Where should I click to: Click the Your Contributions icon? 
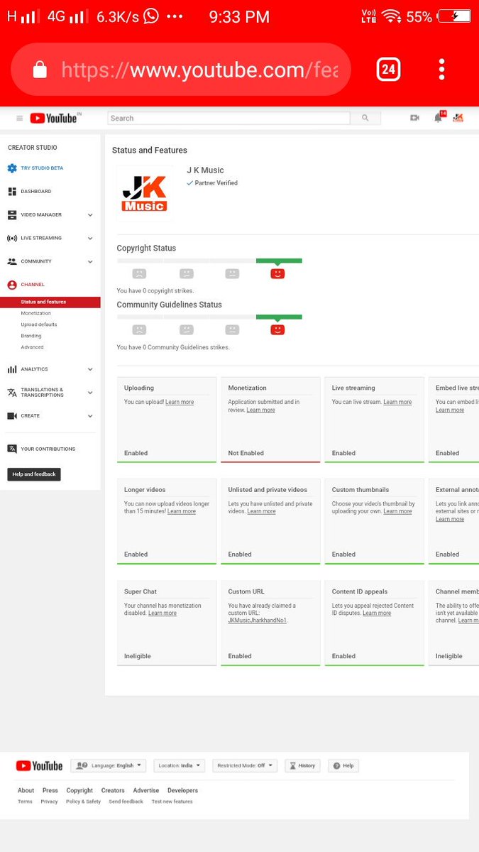(x=12, y=449)
